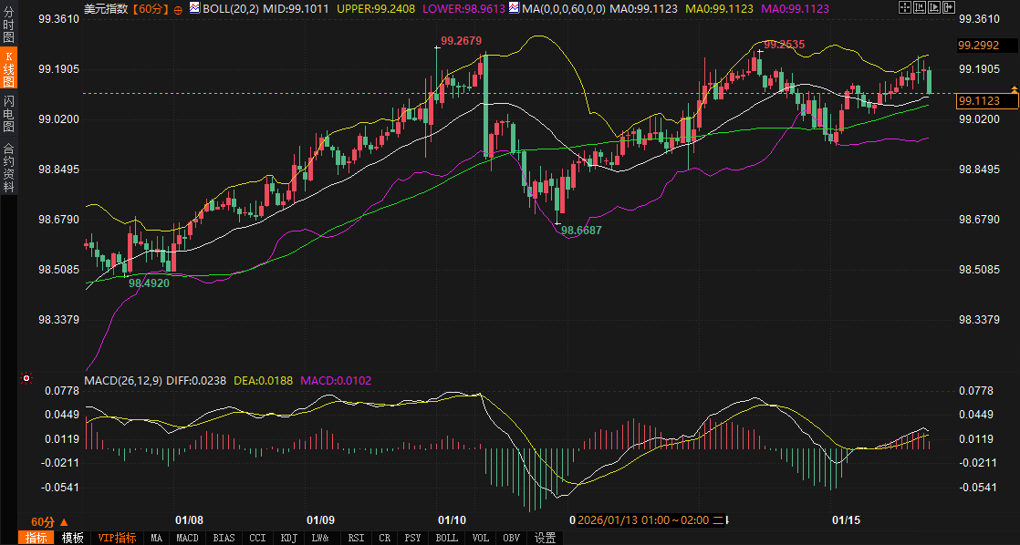
Task: Click the 01/15 date on the time axis
Action: click(847, 520)
